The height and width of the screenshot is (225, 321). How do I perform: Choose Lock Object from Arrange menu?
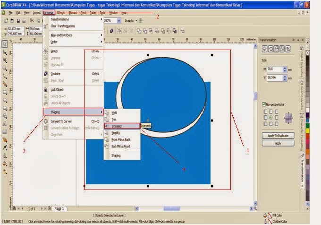[x=73, y=90]
